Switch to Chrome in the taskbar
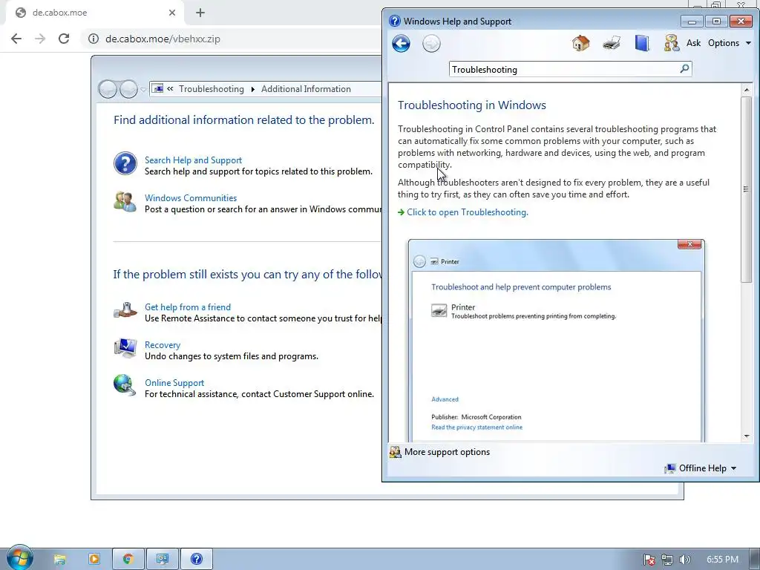 tap(128, 560)
